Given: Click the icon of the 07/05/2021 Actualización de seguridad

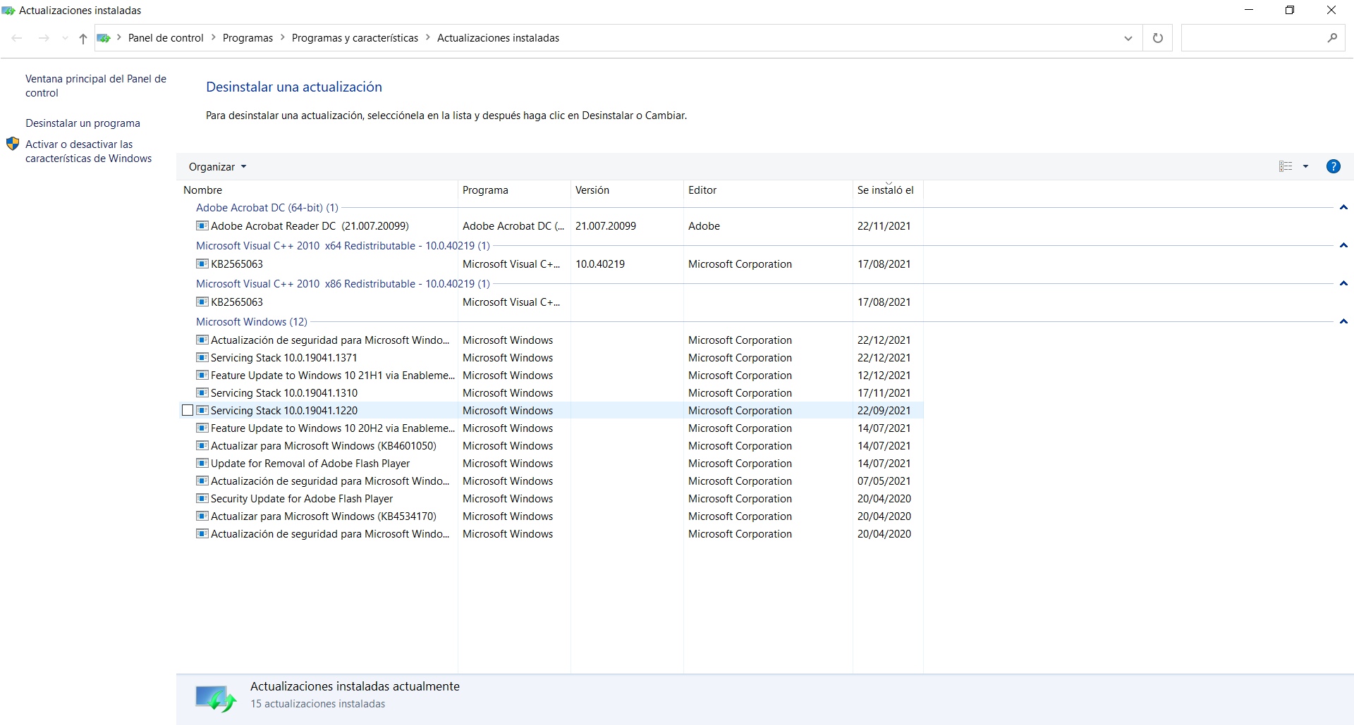Looking at the screenshot, I should tap(202, 481).
